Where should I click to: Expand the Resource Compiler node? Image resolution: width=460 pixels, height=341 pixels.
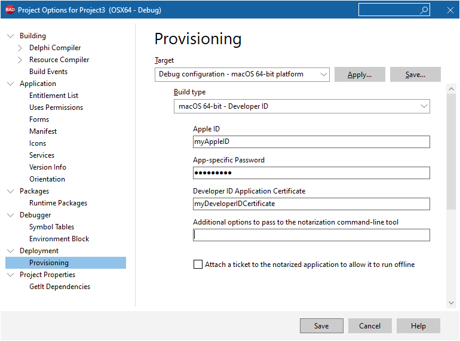[x=20, y=60]
